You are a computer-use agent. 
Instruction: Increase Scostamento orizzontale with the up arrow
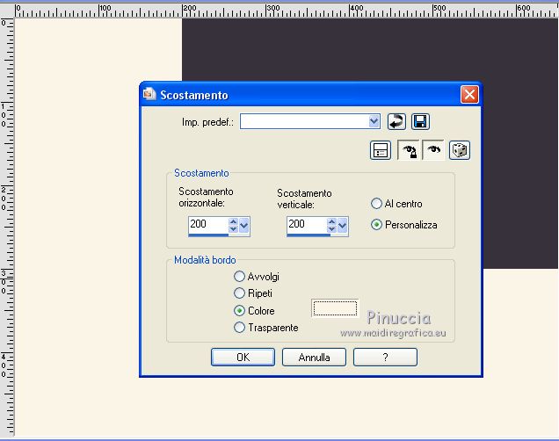point(233,221)
